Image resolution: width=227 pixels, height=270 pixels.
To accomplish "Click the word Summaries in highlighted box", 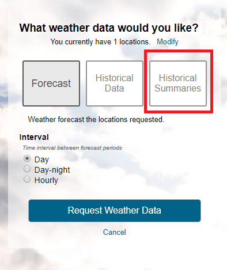I will (x=177, y=89).
